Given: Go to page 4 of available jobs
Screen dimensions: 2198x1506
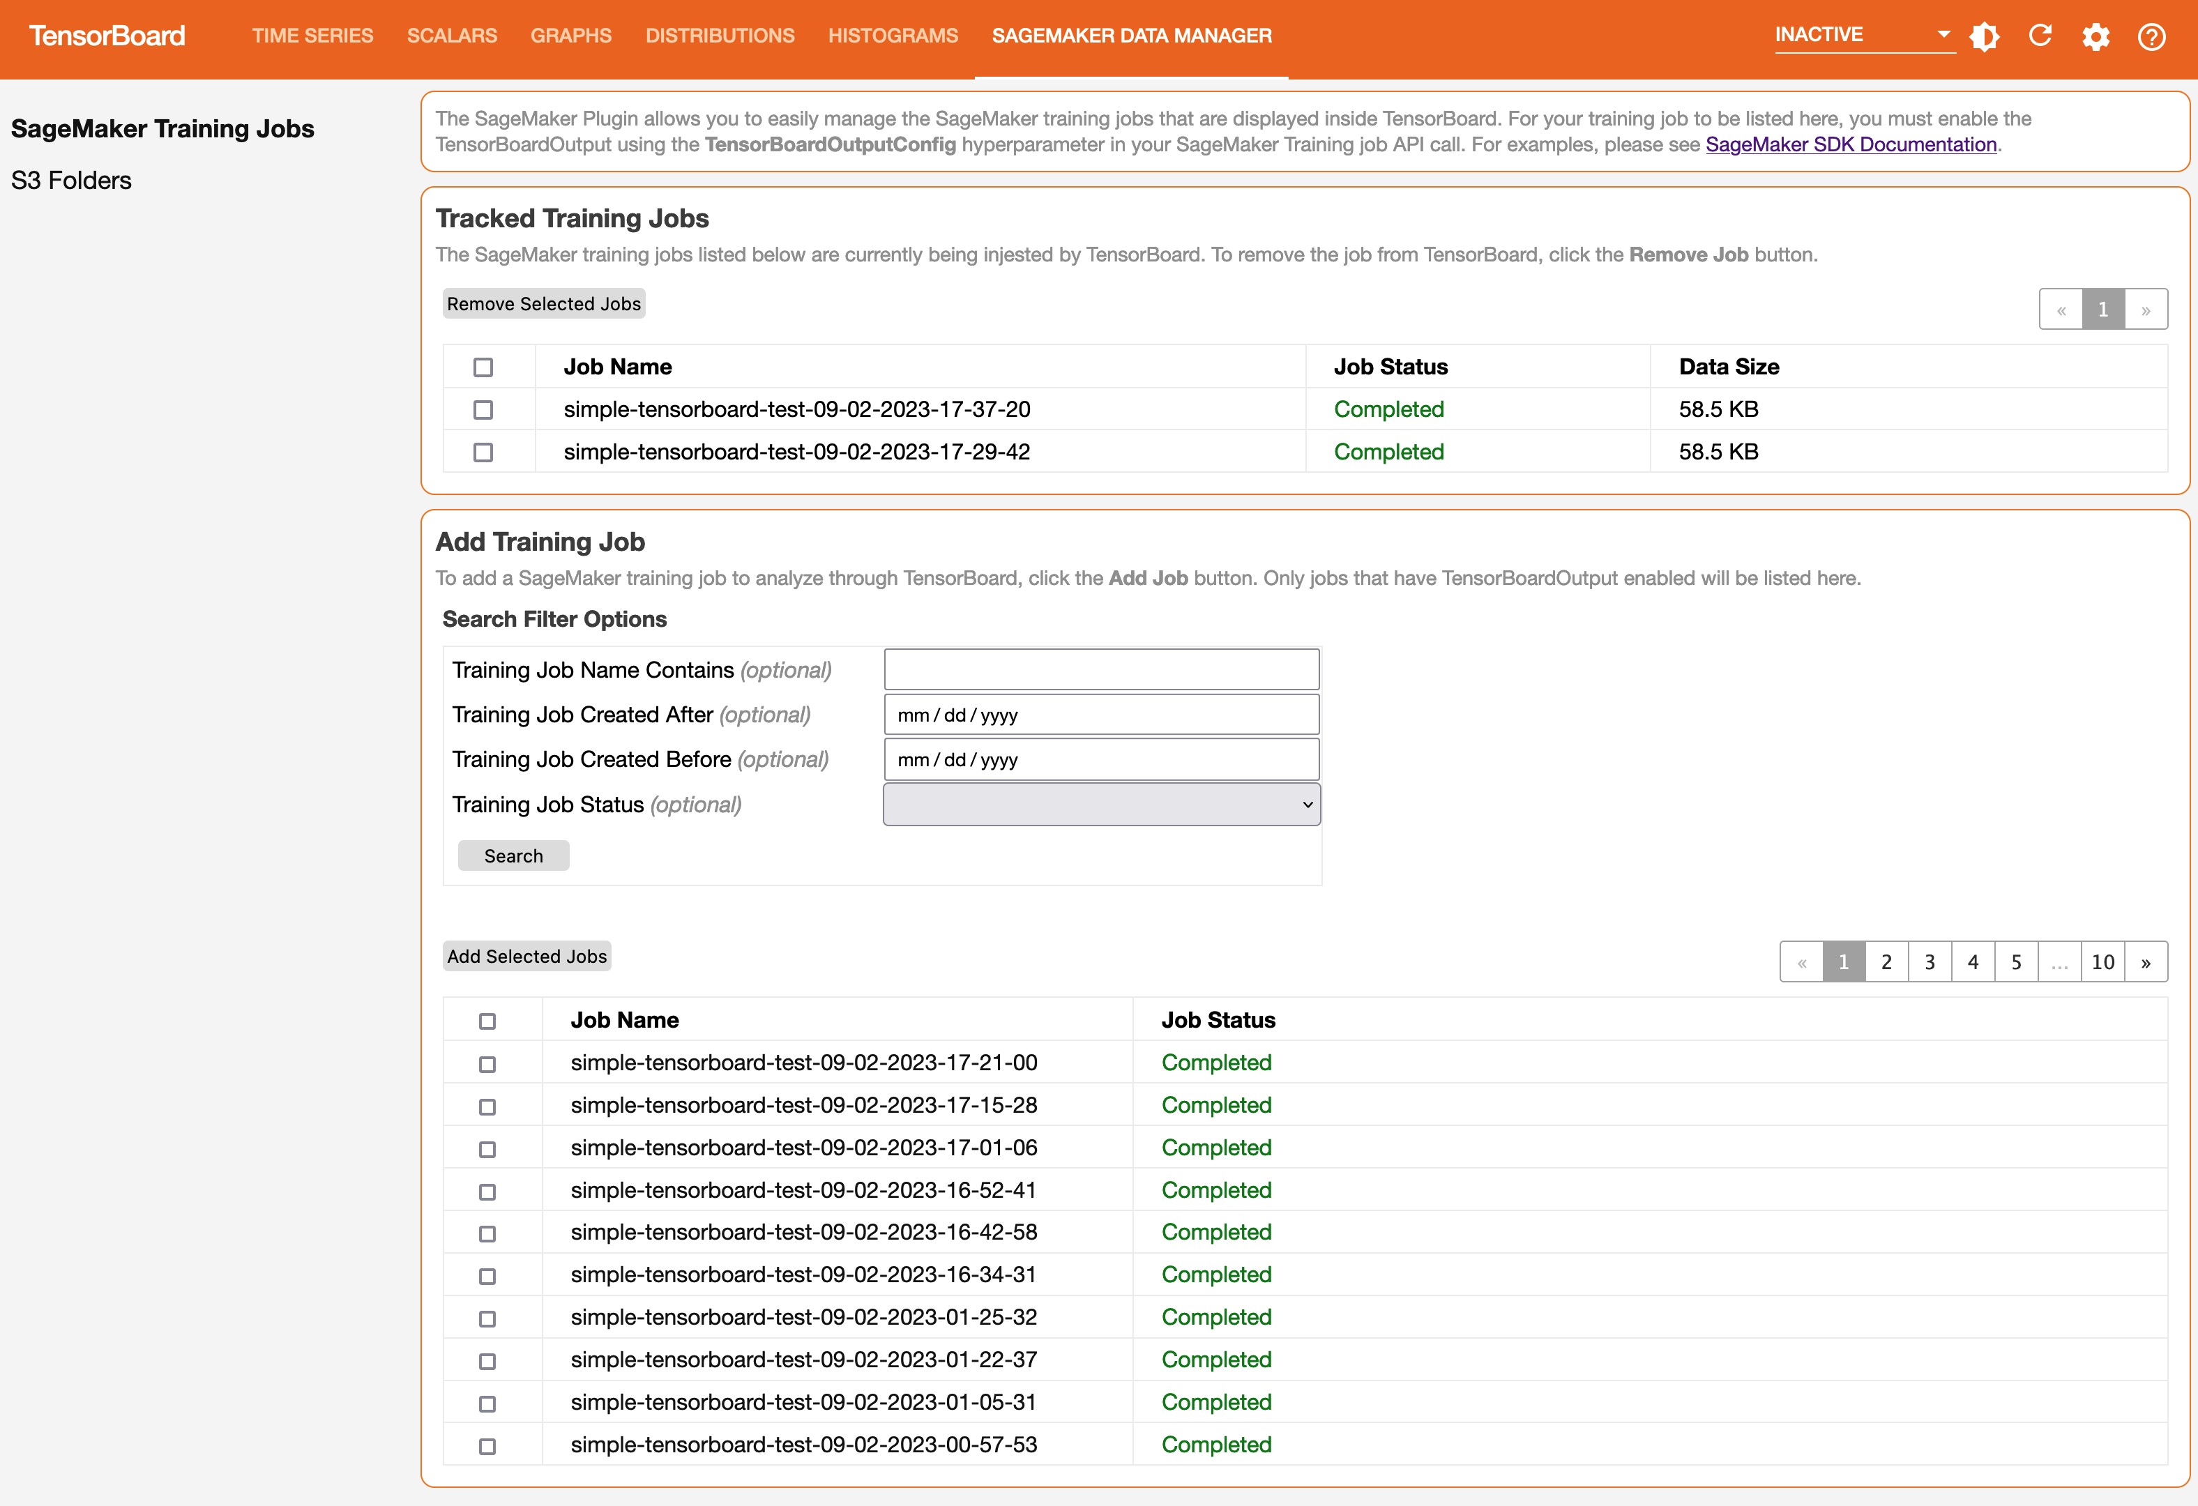Looking at the screenshot, I should (x=1973, y=962).
